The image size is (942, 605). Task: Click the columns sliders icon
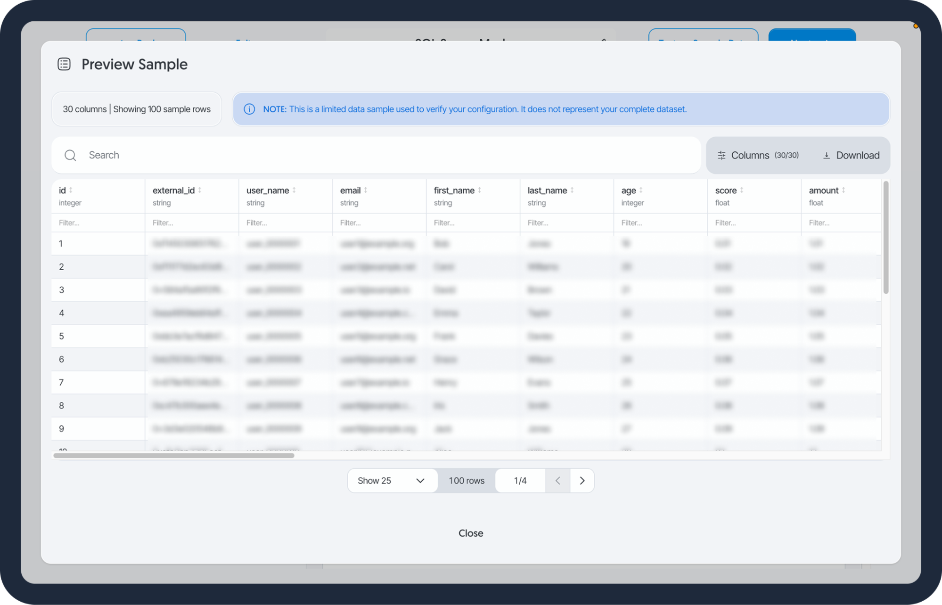click(721, 155)
